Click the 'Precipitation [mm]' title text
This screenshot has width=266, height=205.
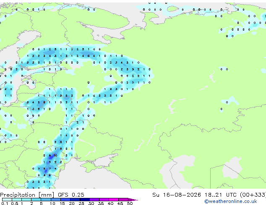tap(27, 195)
